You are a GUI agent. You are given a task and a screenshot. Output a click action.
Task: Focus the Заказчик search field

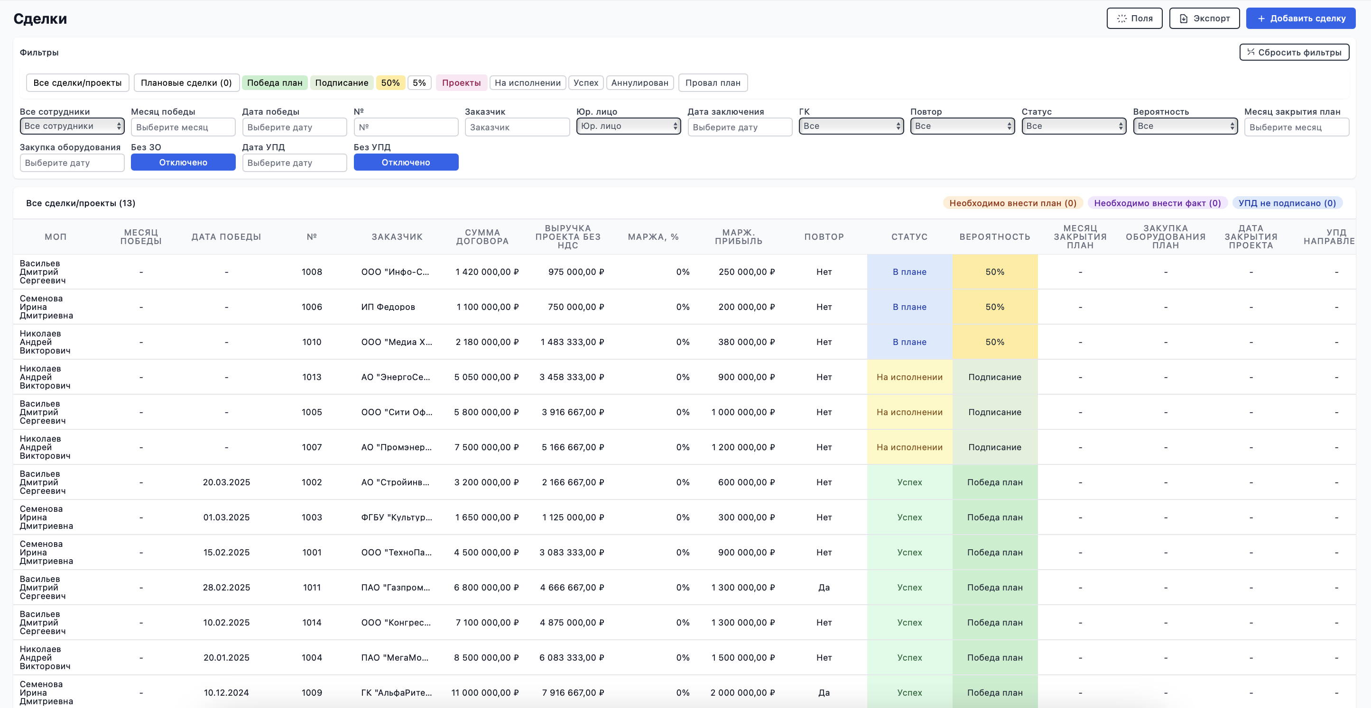[517, 127]
